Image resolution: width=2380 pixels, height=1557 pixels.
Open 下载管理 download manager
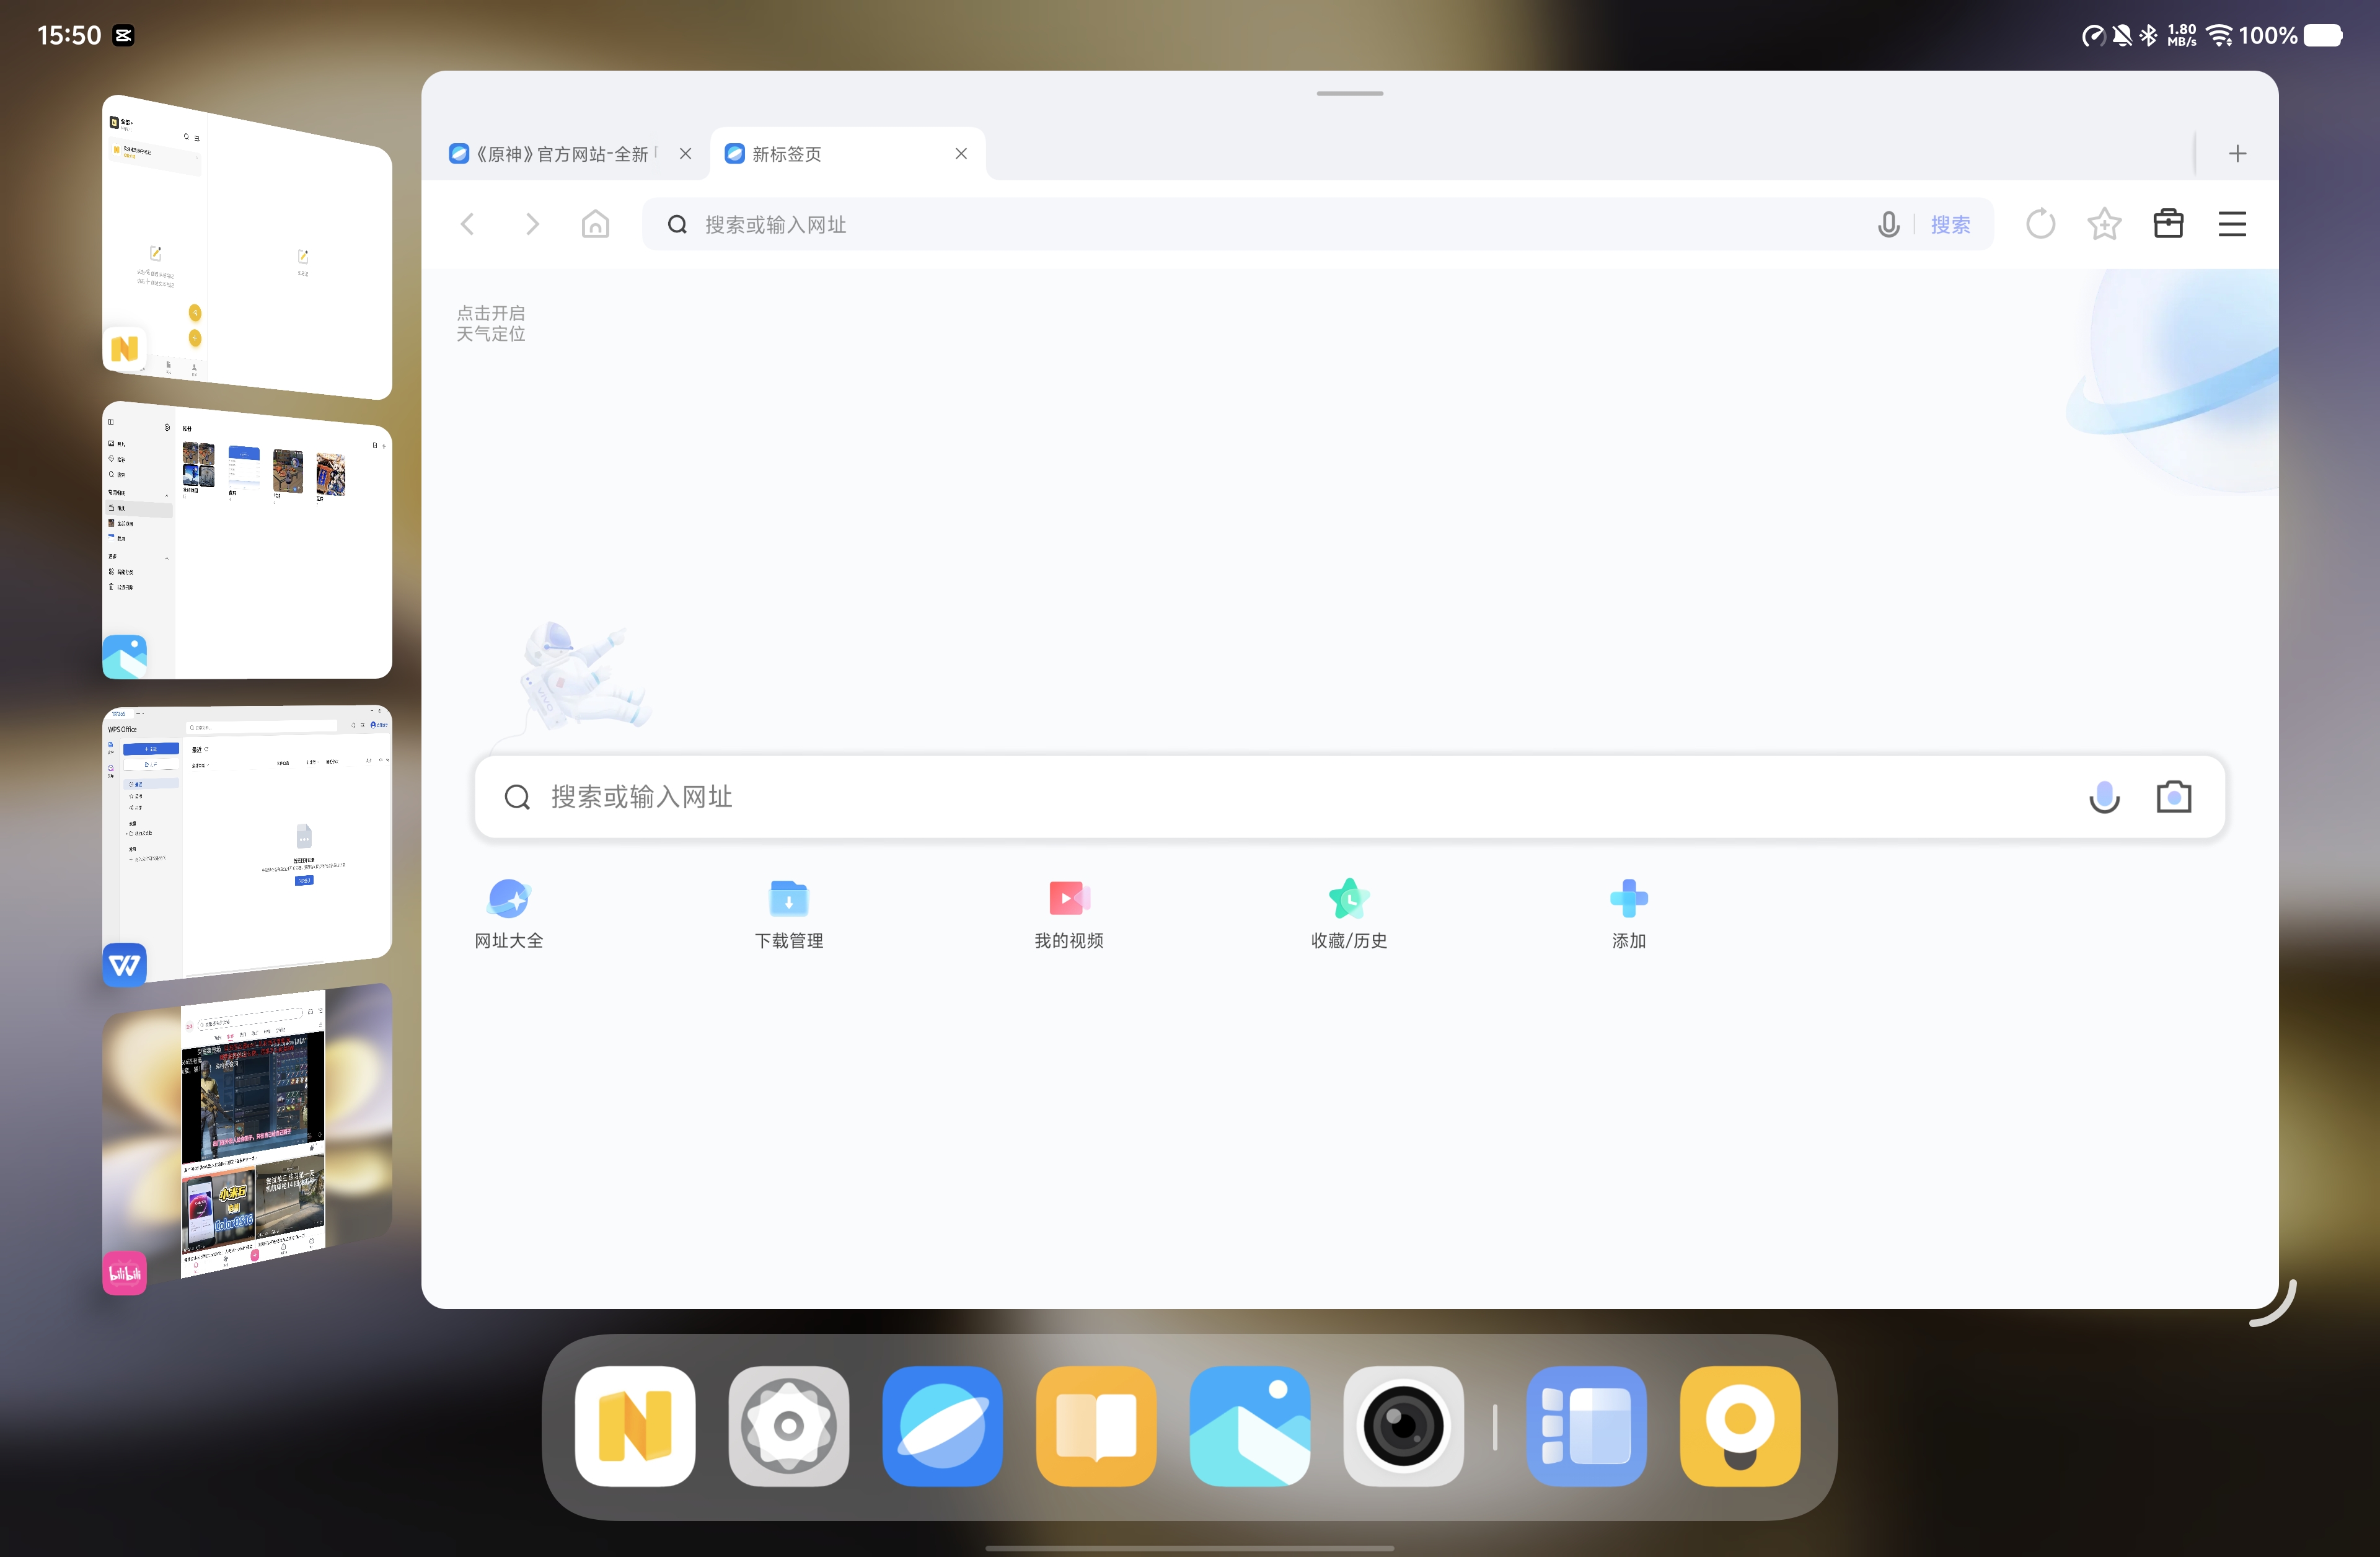[x=789, y=912]
